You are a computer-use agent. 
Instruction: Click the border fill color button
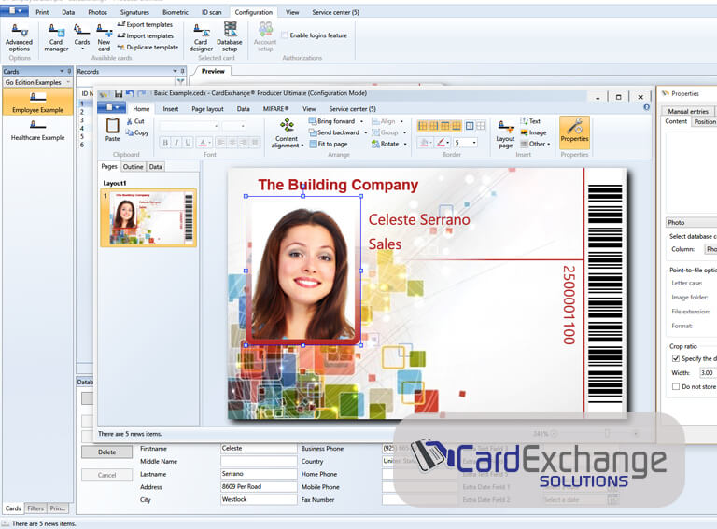(x=424, y=143)
